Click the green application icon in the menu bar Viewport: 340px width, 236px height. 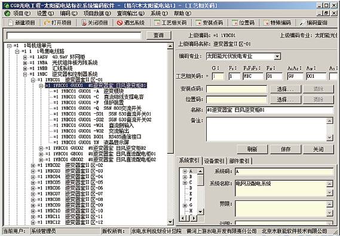(7, 14)
